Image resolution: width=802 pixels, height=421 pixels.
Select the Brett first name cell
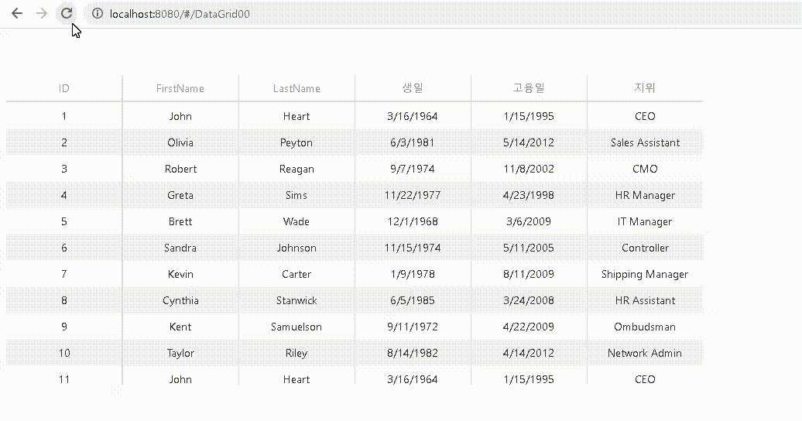pos(180,221)
